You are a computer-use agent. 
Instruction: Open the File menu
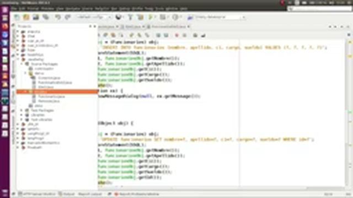[14, 9]
